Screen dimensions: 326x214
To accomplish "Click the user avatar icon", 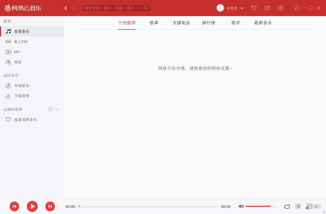I will click(220, 8).
